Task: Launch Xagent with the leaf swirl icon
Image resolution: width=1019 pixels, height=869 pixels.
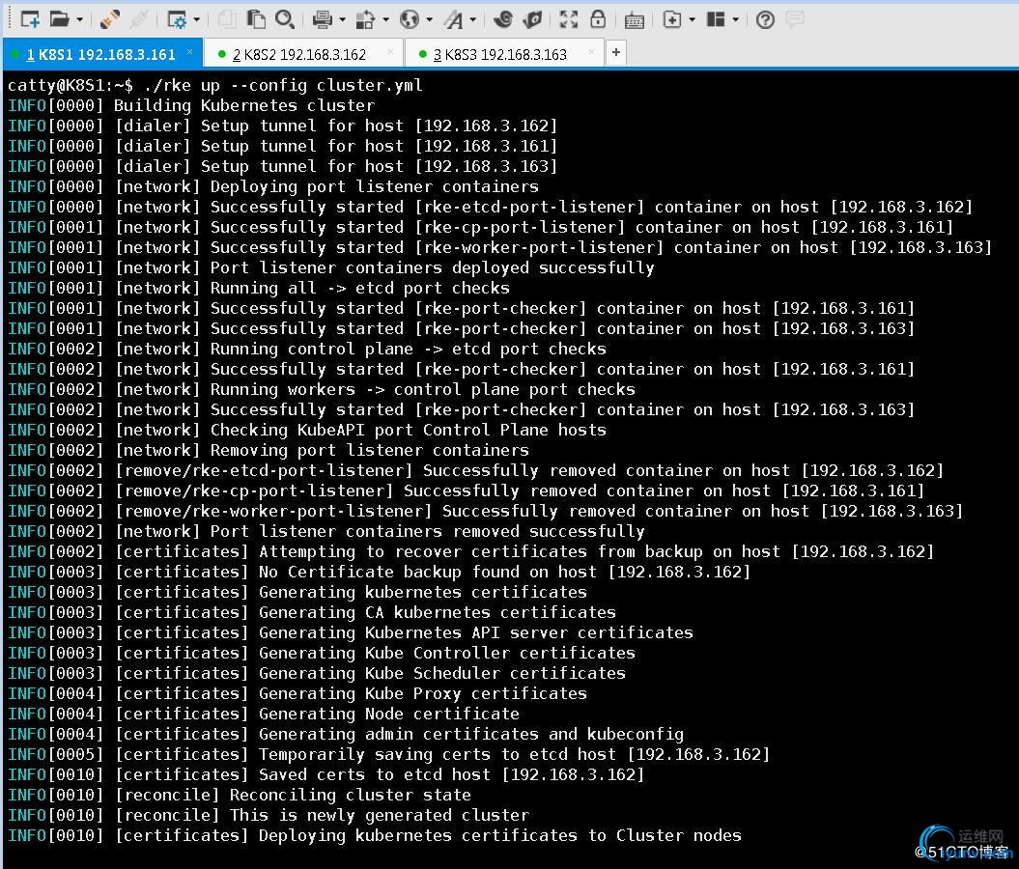Action: 531,19
